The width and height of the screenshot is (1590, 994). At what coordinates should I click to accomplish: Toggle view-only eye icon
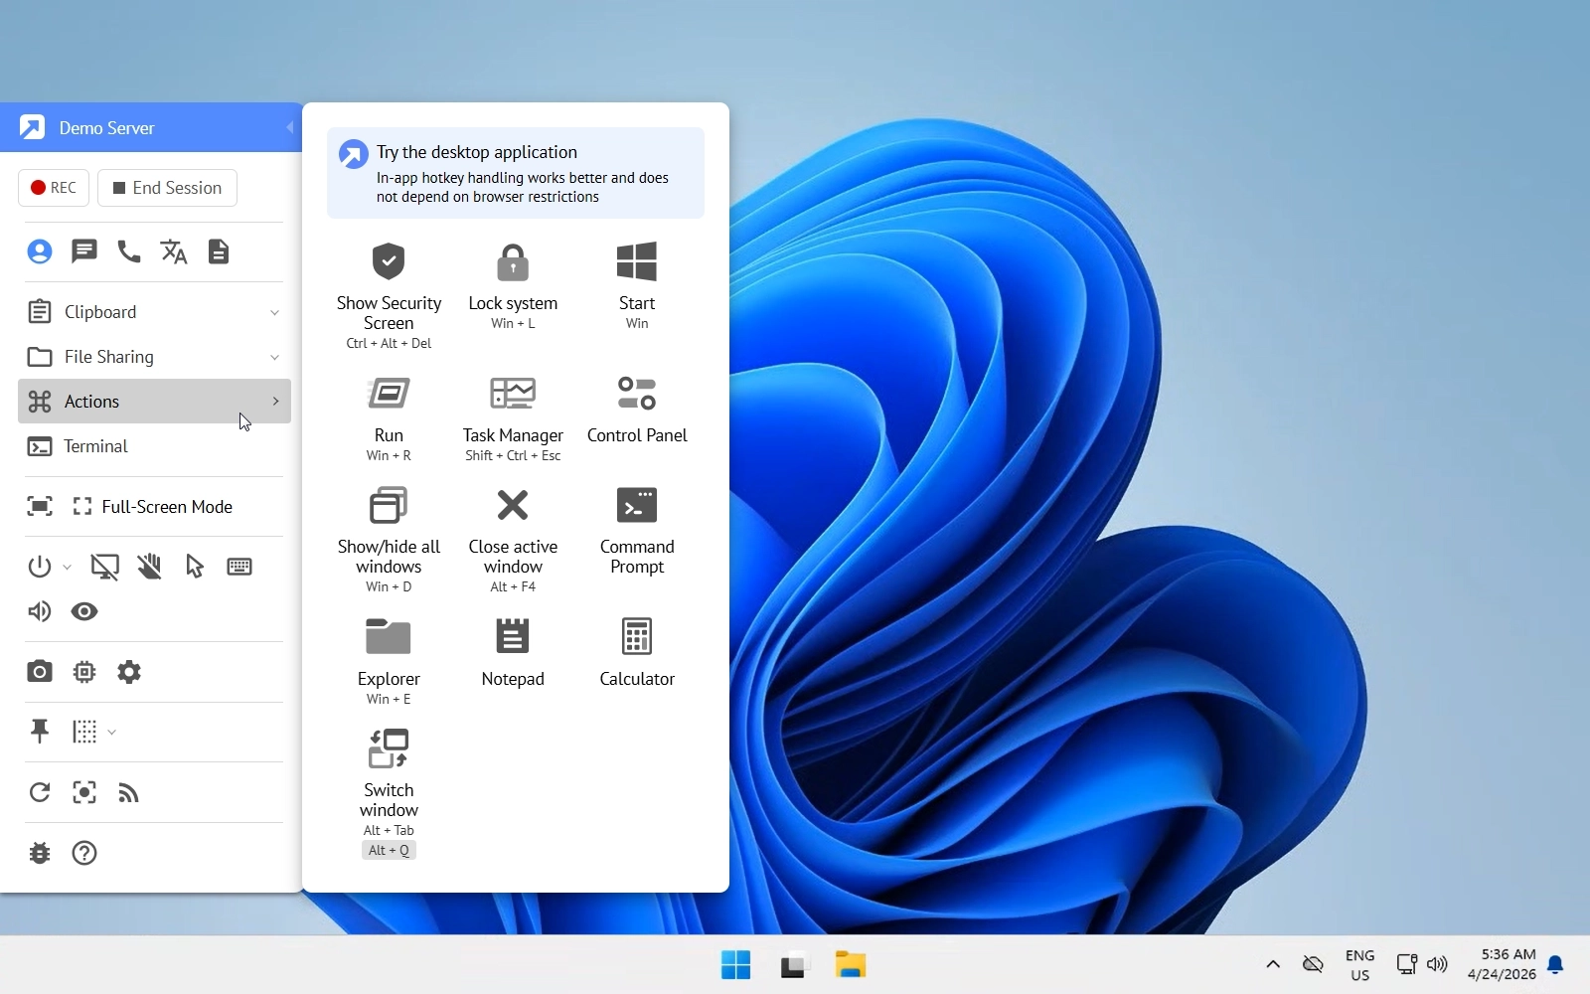pyautogui.click(x=84, y=612)
